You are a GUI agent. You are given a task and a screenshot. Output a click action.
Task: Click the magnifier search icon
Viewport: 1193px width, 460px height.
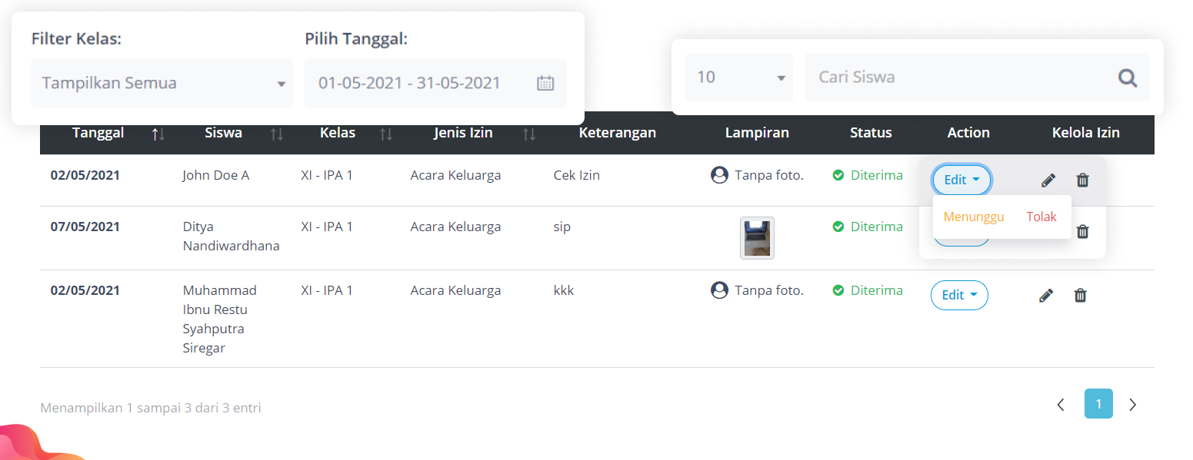tap(1128, 78)
